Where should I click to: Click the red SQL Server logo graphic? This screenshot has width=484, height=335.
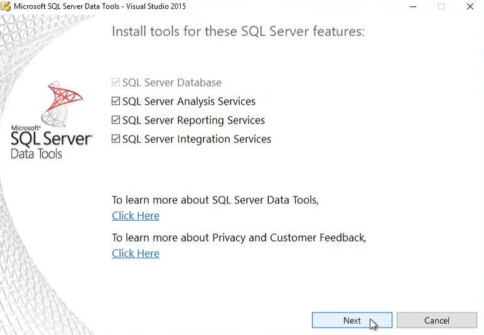[x=62, y=100]
